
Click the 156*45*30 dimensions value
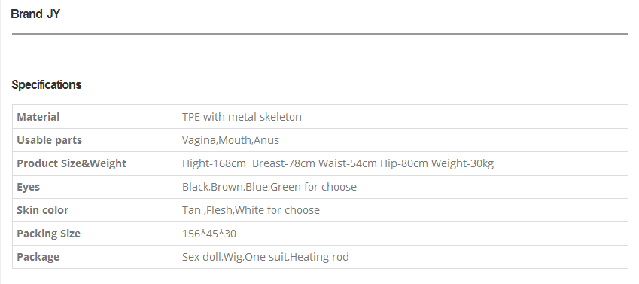point(209,234)
